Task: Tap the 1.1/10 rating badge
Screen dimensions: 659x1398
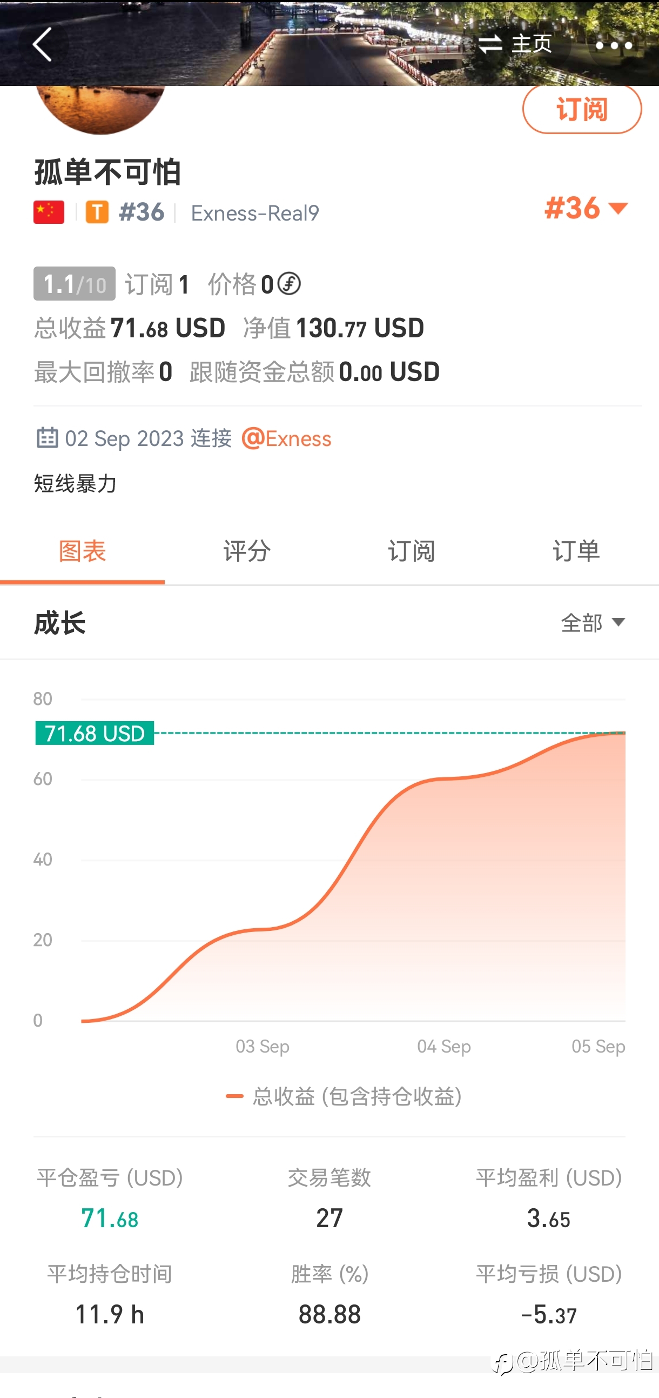Action: tap(75, 284)
